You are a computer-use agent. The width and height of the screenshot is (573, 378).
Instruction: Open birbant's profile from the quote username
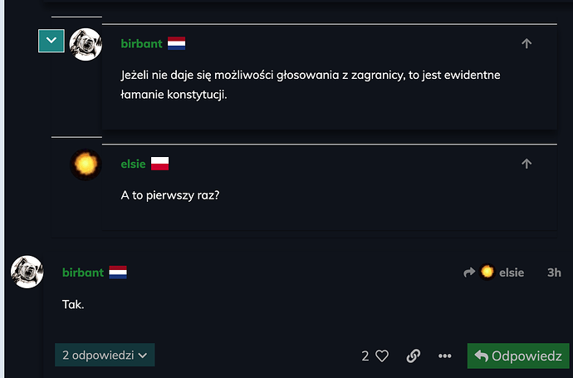click(141, 44)
